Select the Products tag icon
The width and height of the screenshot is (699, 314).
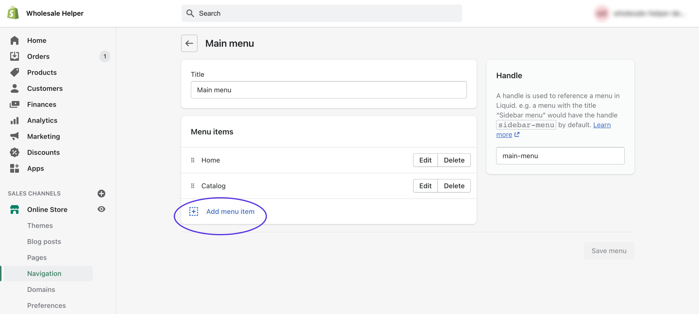pyautogui.click(x=15, y=72)
